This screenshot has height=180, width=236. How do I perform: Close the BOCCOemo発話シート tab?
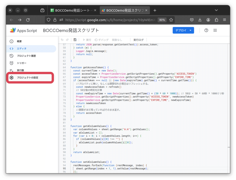tap(95, 10)
